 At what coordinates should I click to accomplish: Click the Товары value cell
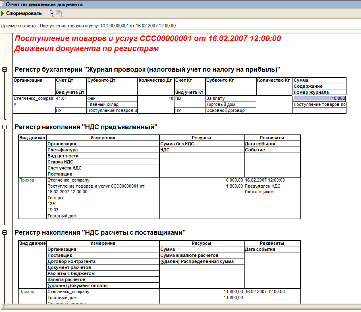point(55,198)
